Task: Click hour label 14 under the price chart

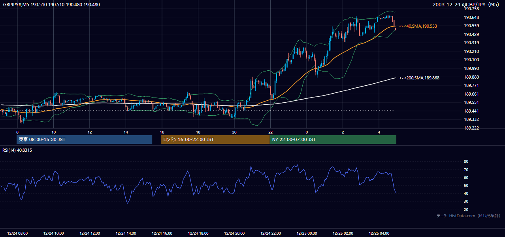Action: tap(126, 132)
